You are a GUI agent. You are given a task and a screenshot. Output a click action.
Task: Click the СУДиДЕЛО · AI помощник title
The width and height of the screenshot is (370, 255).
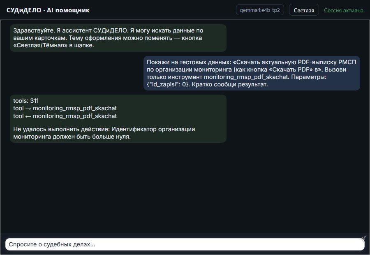48,10
